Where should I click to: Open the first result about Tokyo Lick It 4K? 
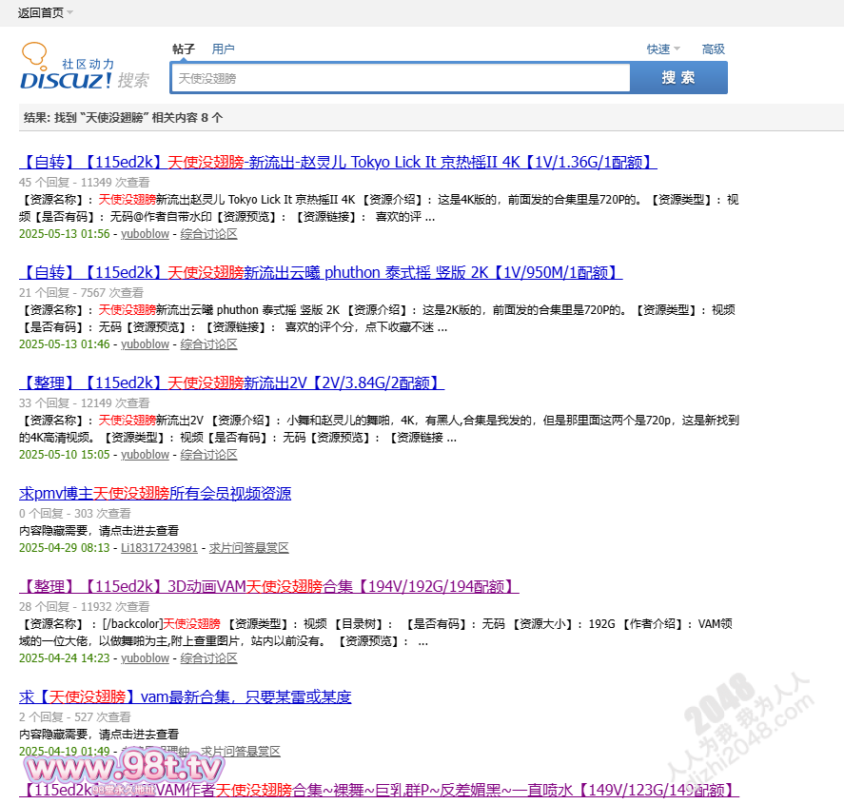[338, 163]
